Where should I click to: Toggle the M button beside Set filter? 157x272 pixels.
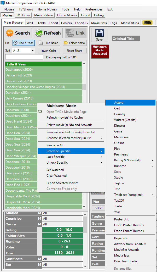tap(40, 265)
